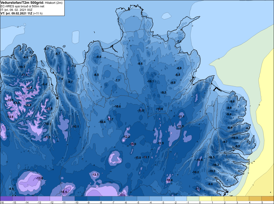The image size is (274, 204).
Task: Select the -8.7 temperature reading
Action: pyautogui.click(x=58, y=54)
